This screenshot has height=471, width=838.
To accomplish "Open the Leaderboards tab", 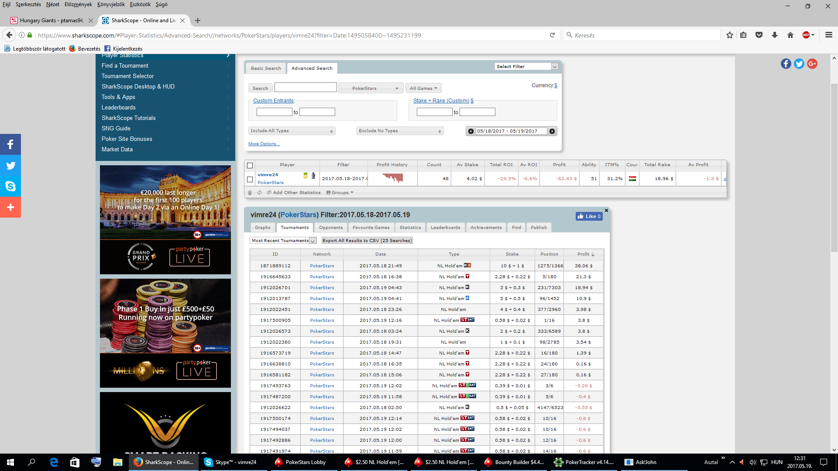I will pyautogui.click(x=445, y=228).
